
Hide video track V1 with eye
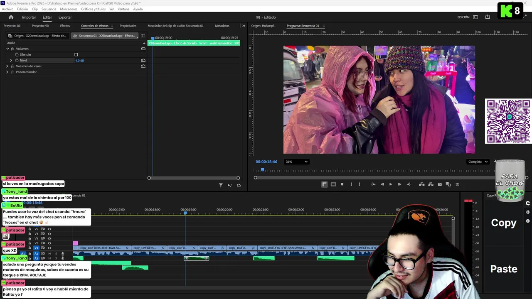pos(49,248)
